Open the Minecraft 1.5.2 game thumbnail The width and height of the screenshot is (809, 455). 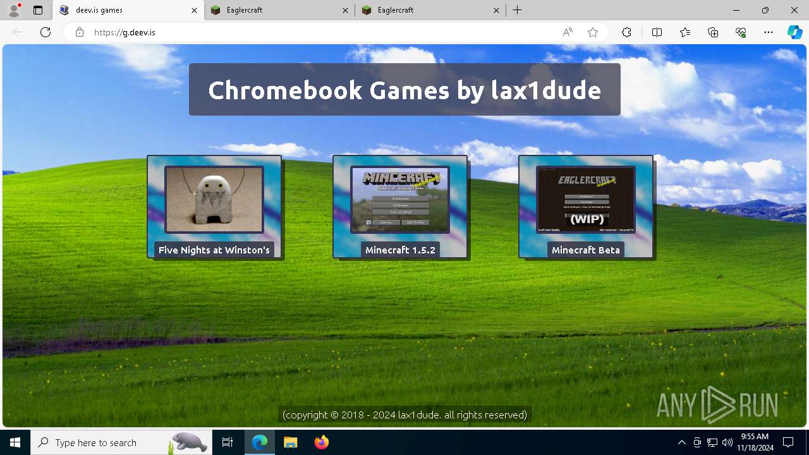(x=400, y=200)
